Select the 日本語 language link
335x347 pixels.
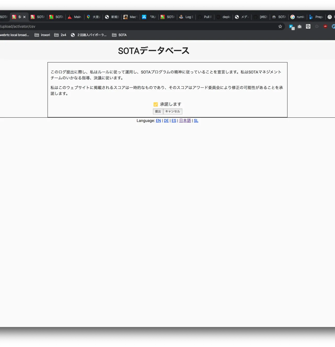click(185, 121)
